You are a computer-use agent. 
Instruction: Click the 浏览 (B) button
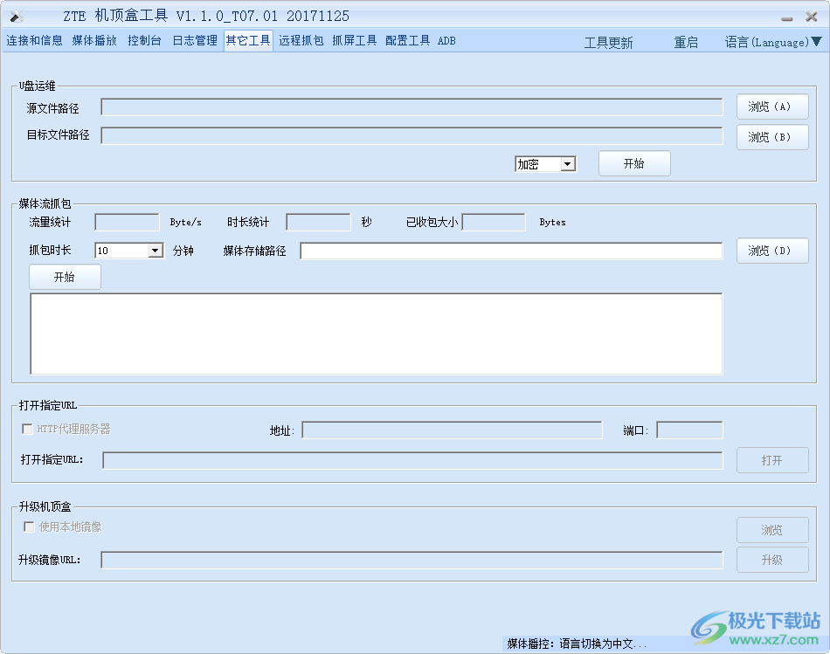pos(772,138)
